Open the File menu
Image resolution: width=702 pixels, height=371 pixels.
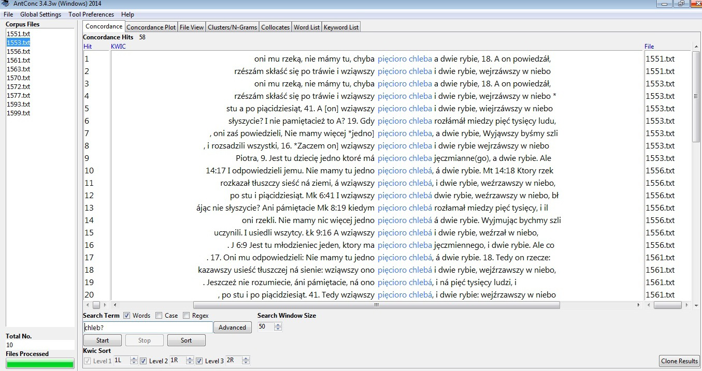pos(8,14)
